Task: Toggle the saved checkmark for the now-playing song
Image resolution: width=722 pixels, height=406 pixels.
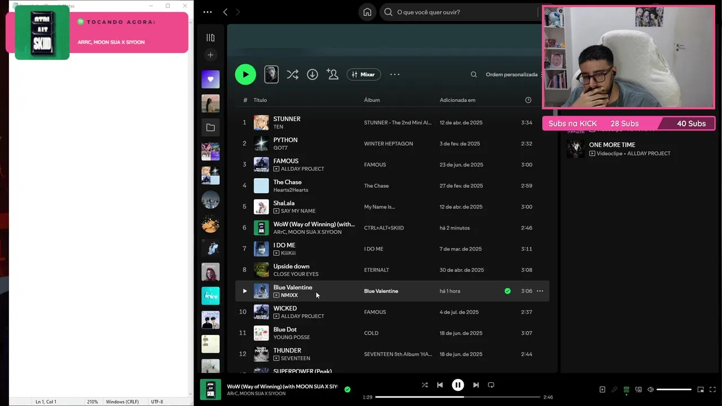Action: pyautogui.click(x=347, y=389)
